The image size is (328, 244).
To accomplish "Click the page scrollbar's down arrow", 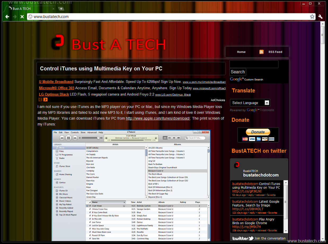I will pyautogui.click(x=322, y=240).
